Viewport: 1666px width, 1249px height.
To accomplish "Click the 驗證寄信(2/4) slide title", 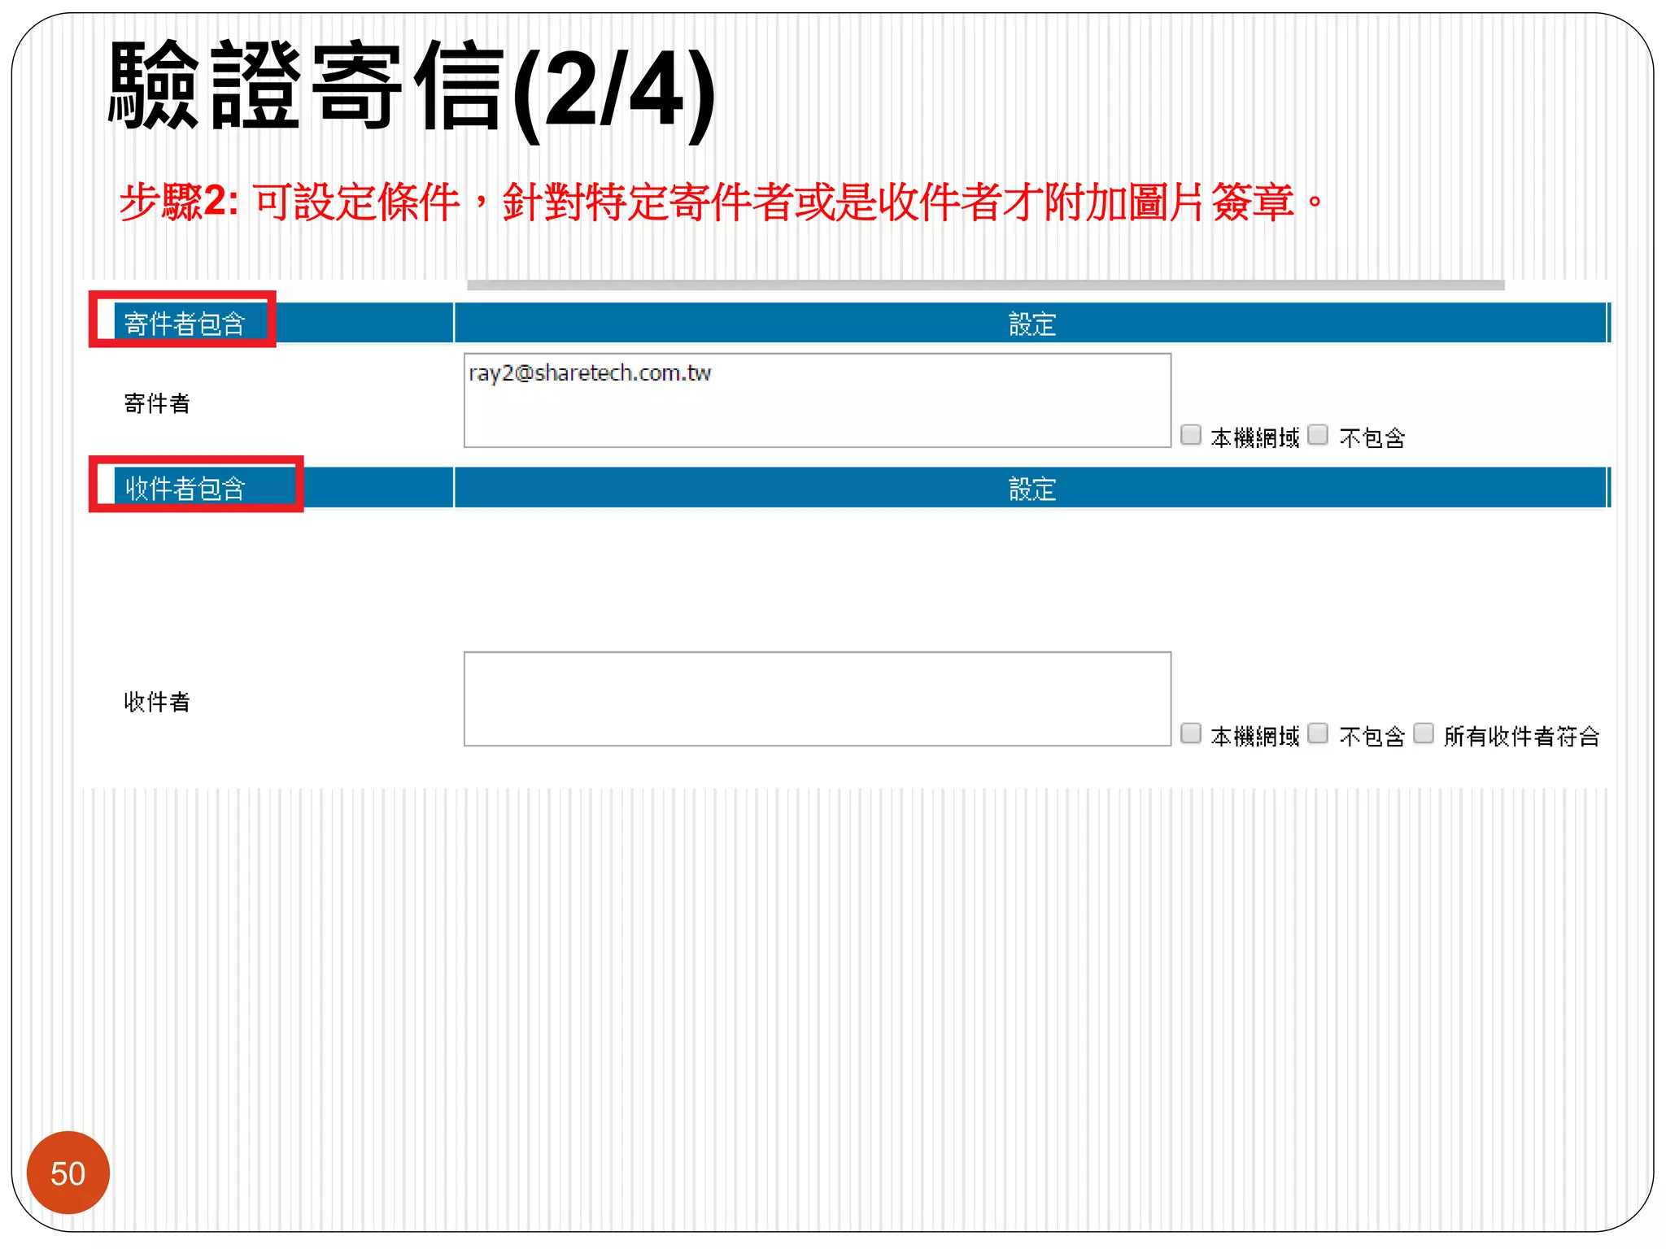I will click(412, 89).
